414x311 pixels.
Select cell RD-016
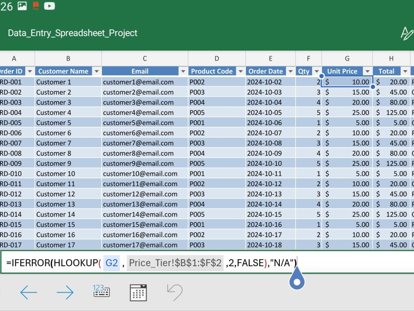point(17,235)
